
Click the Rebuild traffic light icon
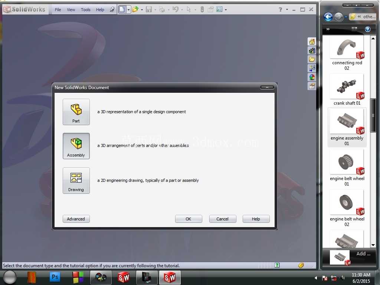(x=202, y=9)
